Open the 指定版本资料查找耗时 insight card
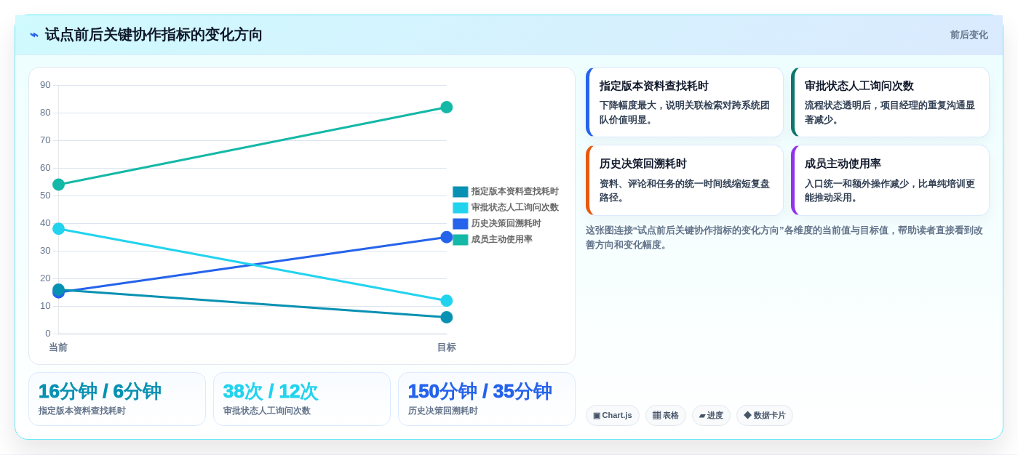 (x=685, y=102)
